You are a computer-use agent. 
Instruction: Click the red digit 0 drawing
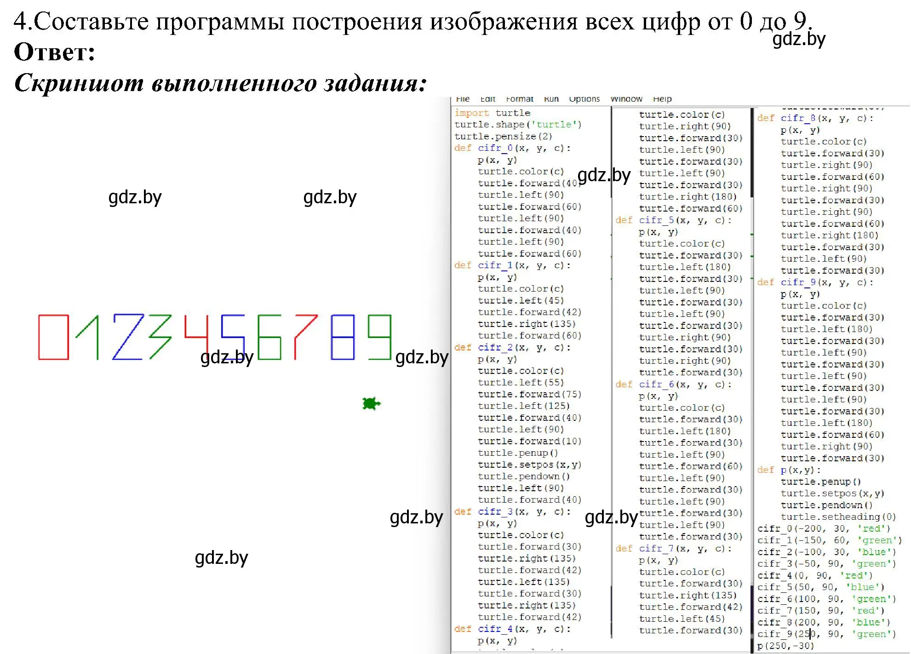click(x=53, y=337)
